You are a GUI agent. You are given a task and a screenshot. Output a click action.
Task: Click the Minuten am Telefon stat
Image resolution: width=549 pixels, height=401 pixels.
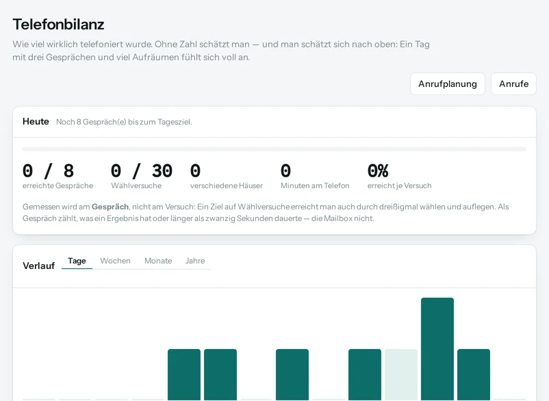coord(315,177)
